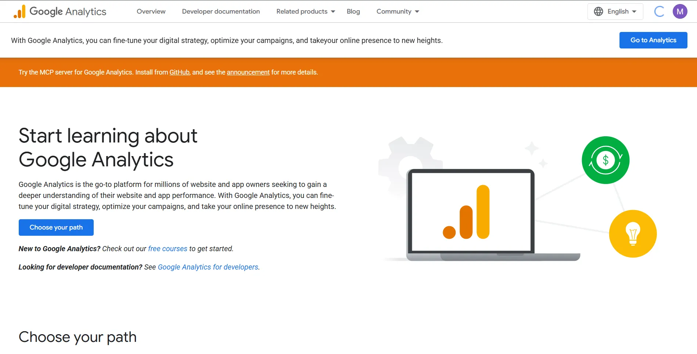697x354 pixels.
Task: Click the globe language icon
Action: [x=598, y=11]
